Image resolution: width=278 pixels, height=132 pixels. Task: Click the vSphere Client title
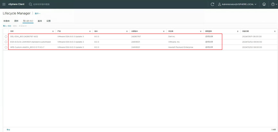coord(16,4)
